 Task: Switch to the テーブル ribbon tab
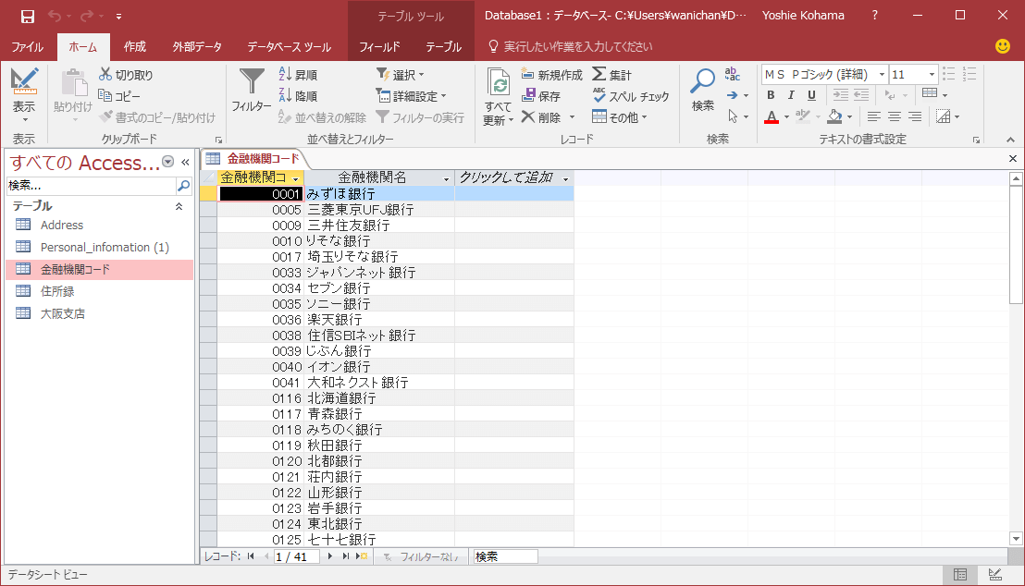443,47
